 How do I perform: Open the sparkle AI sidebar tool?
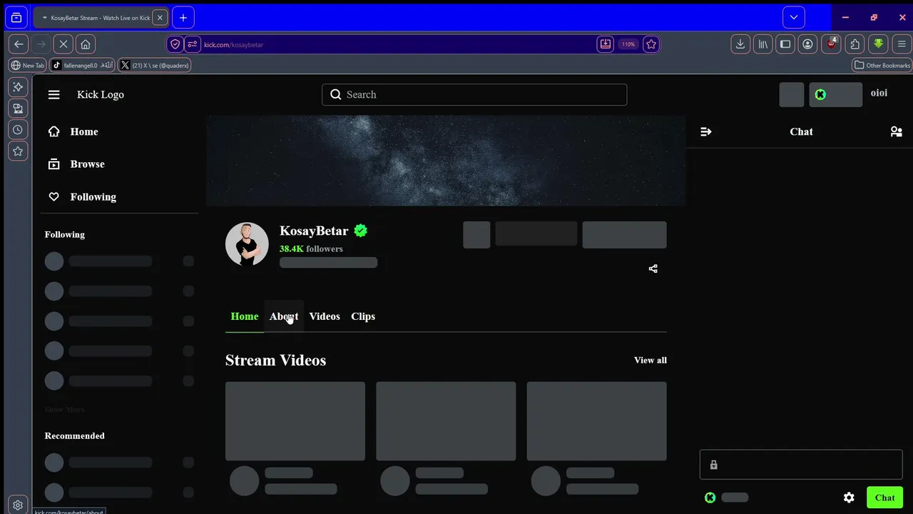pos(18,86)
